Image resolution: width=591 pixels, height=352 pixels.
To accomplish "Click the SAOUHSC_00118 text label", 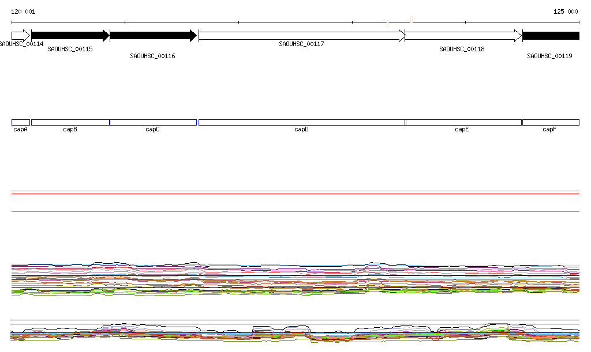I will pos(462,50).
